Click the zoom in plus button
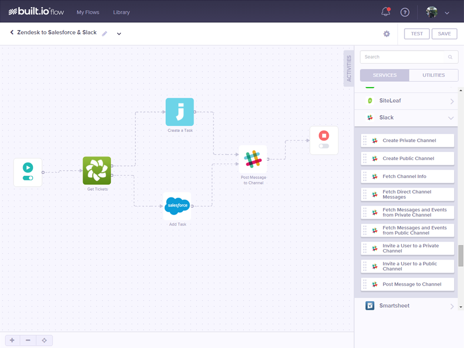This screenshot has width=464, height=348. pos(12,340)
